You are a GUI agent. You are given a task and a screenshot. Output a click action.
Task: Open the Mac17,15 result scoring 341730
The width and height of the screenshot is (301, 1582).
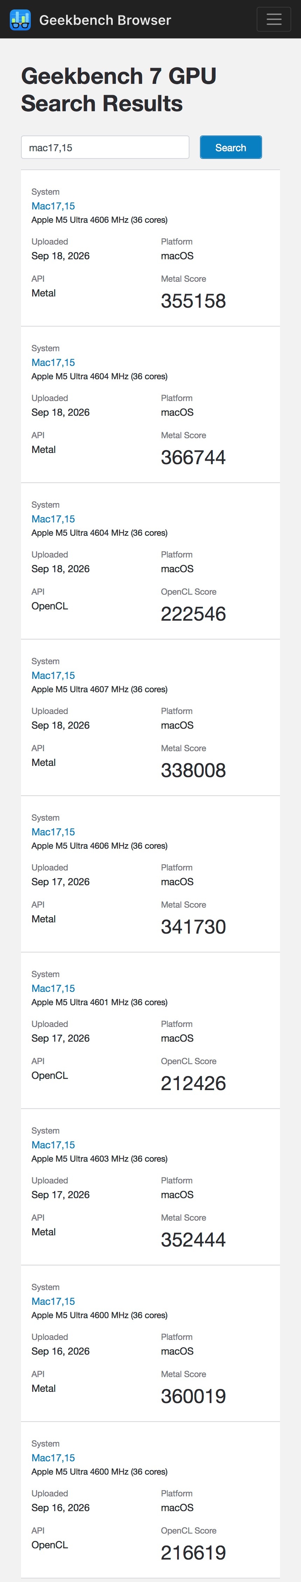click(53, 832)
